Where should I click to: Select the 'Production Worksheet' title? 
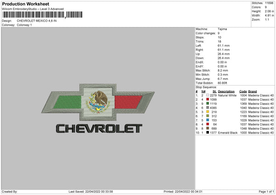[x=25, y=4]
